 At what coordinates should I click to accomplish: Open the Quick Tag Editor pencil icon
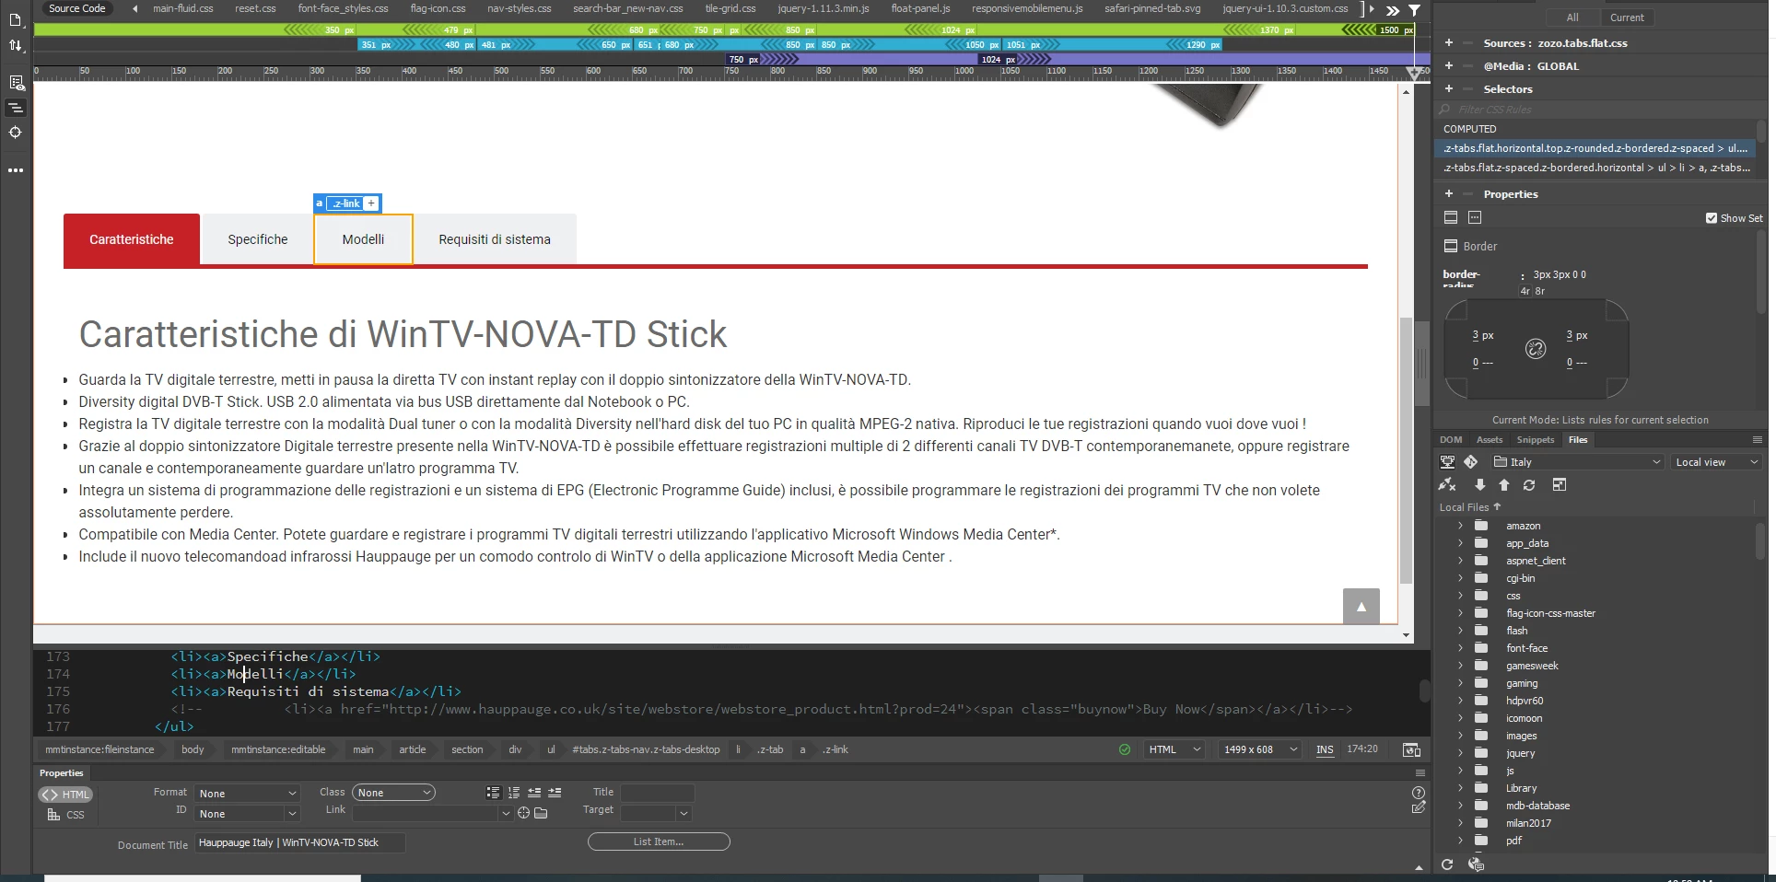1419,808
